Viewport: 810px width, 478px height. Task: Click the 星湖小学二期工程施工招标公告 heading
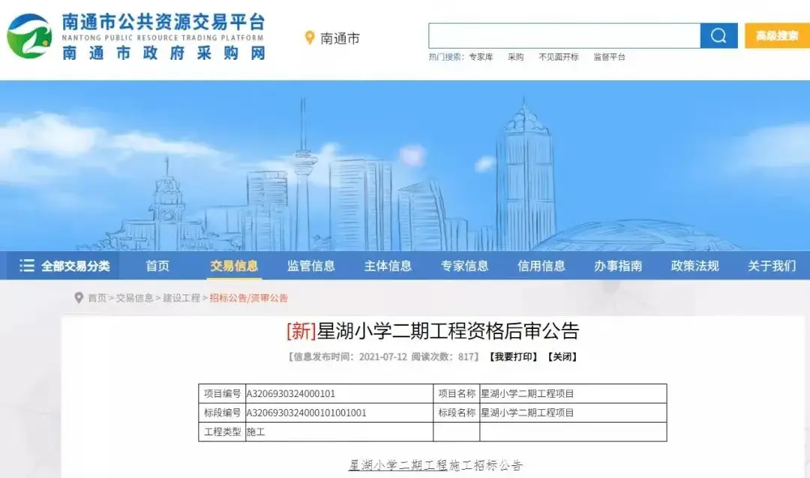[436, 465]
